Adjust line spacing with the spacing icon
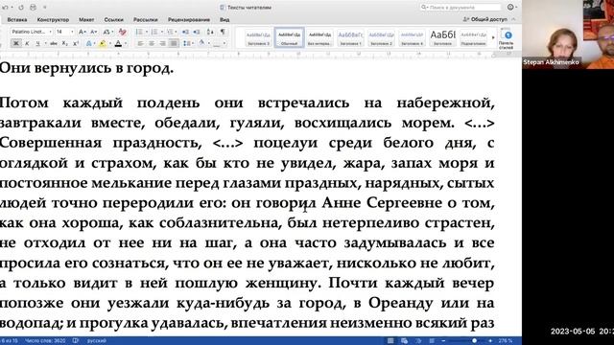Viewport: 614px width, 345px height. coord(186,43)
